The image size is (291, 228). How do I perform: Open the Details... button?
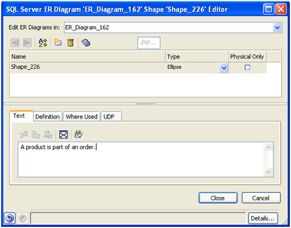coord(263,218)
